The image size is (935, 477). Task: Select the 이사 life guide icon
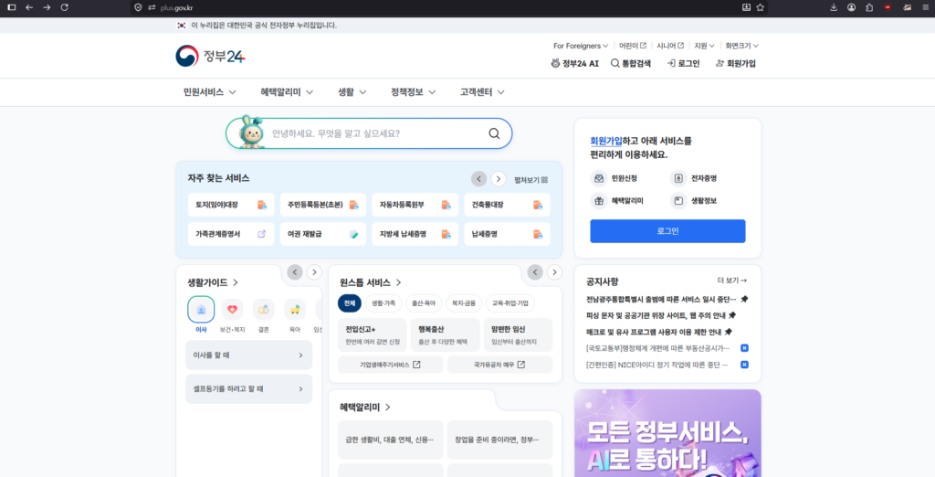click(201, 309)
